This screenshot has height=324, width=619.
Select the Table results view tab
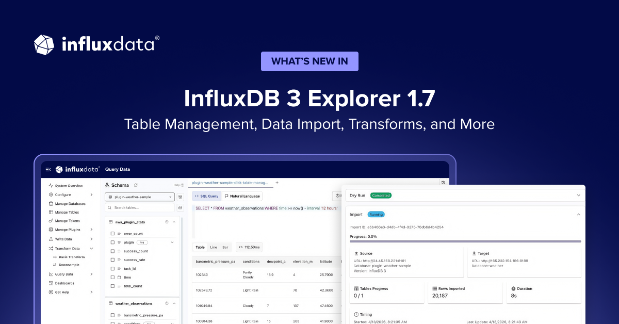click(x=200, y=247)
